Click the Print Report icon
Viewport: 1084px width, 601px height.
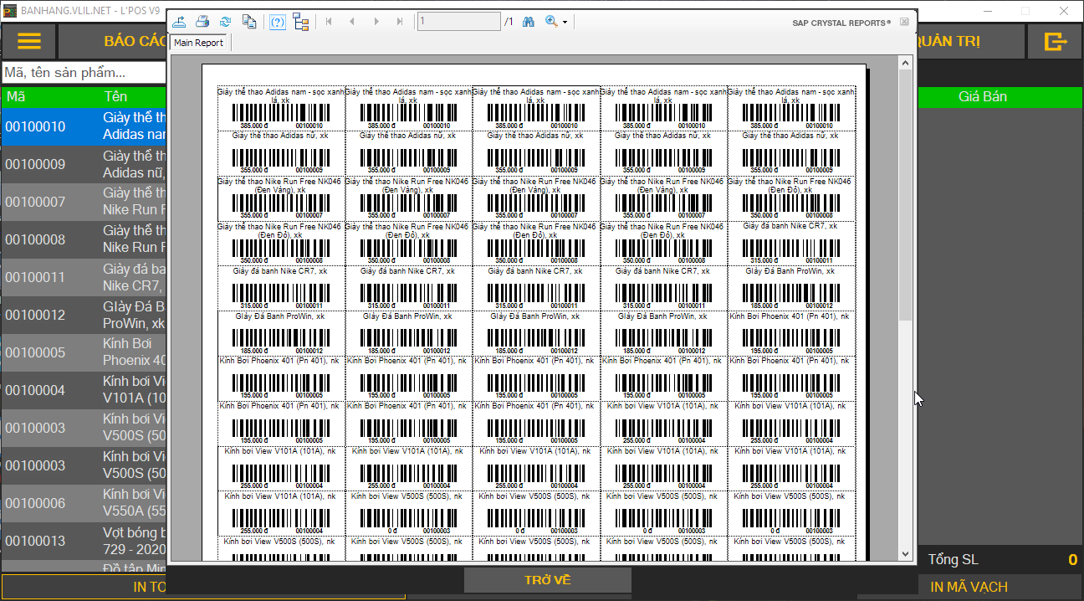[202, 22]
